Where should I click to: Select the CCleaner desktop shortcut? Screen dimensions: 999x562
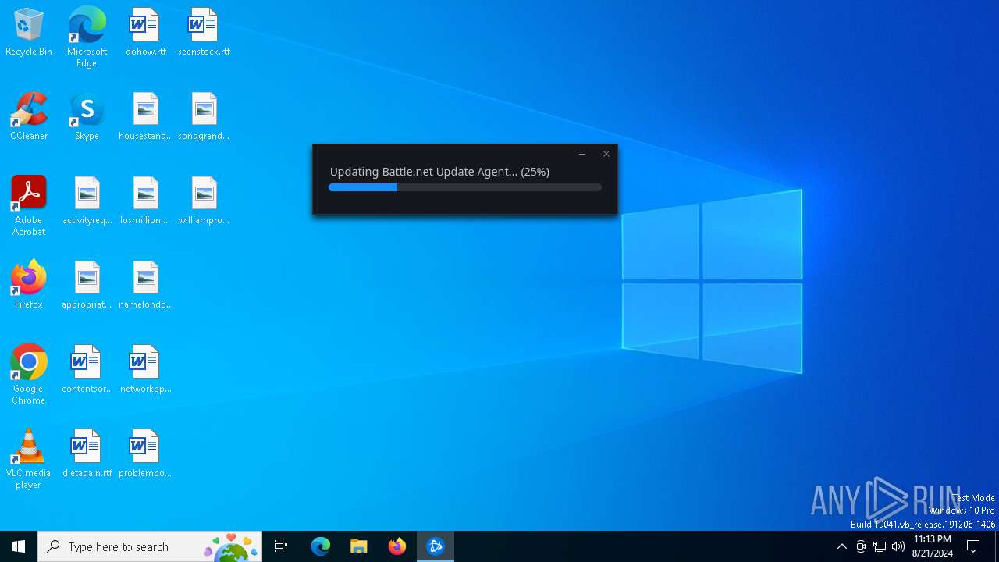tap(29, 117)
